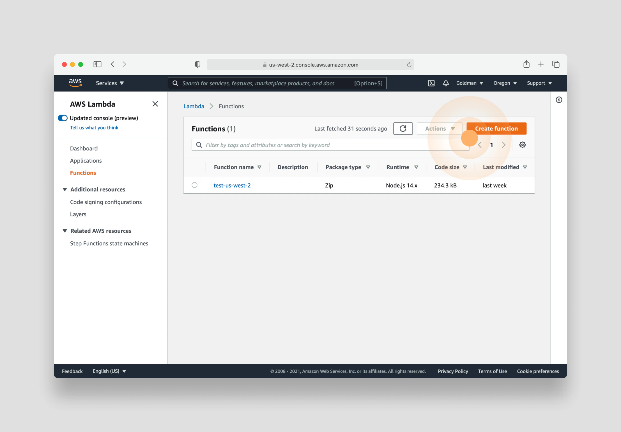Open Layers in sidebar
The image size is (621, 432).
(x=78, y=214)
